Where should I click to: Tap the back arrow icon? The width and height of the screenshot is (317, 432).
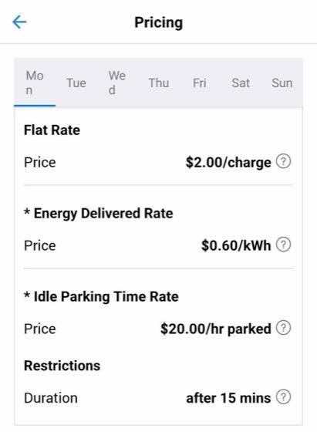pyautogui.click(x=19, y=22)
